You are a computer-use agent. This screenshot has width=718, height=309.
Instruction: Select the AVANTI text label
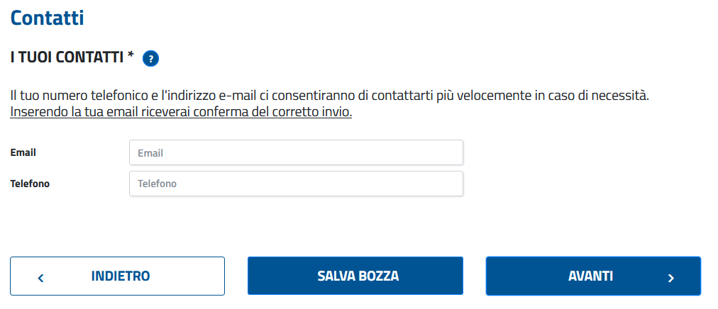(x=590, y=276)
